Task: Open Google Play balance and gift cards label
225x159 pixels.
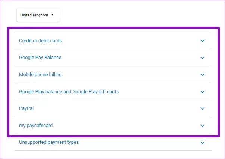Action: click(69, 91)
